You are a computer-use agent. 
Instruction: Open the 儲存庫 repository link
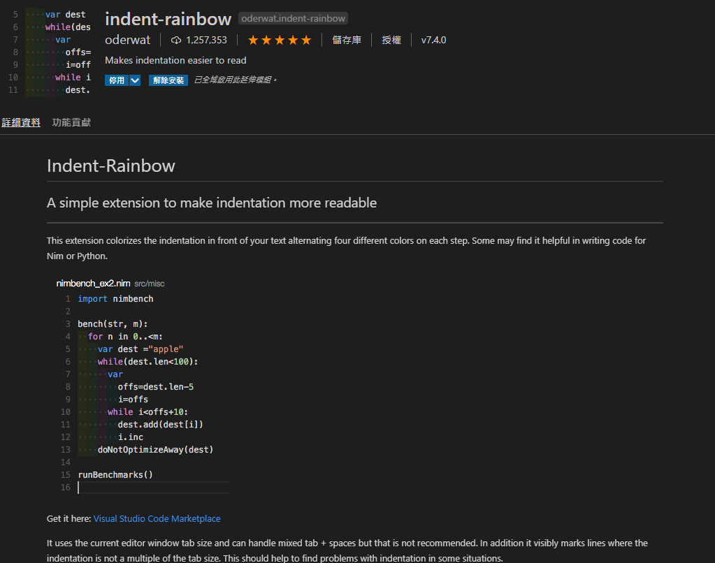pyautogui.click(x=347, y=40)
